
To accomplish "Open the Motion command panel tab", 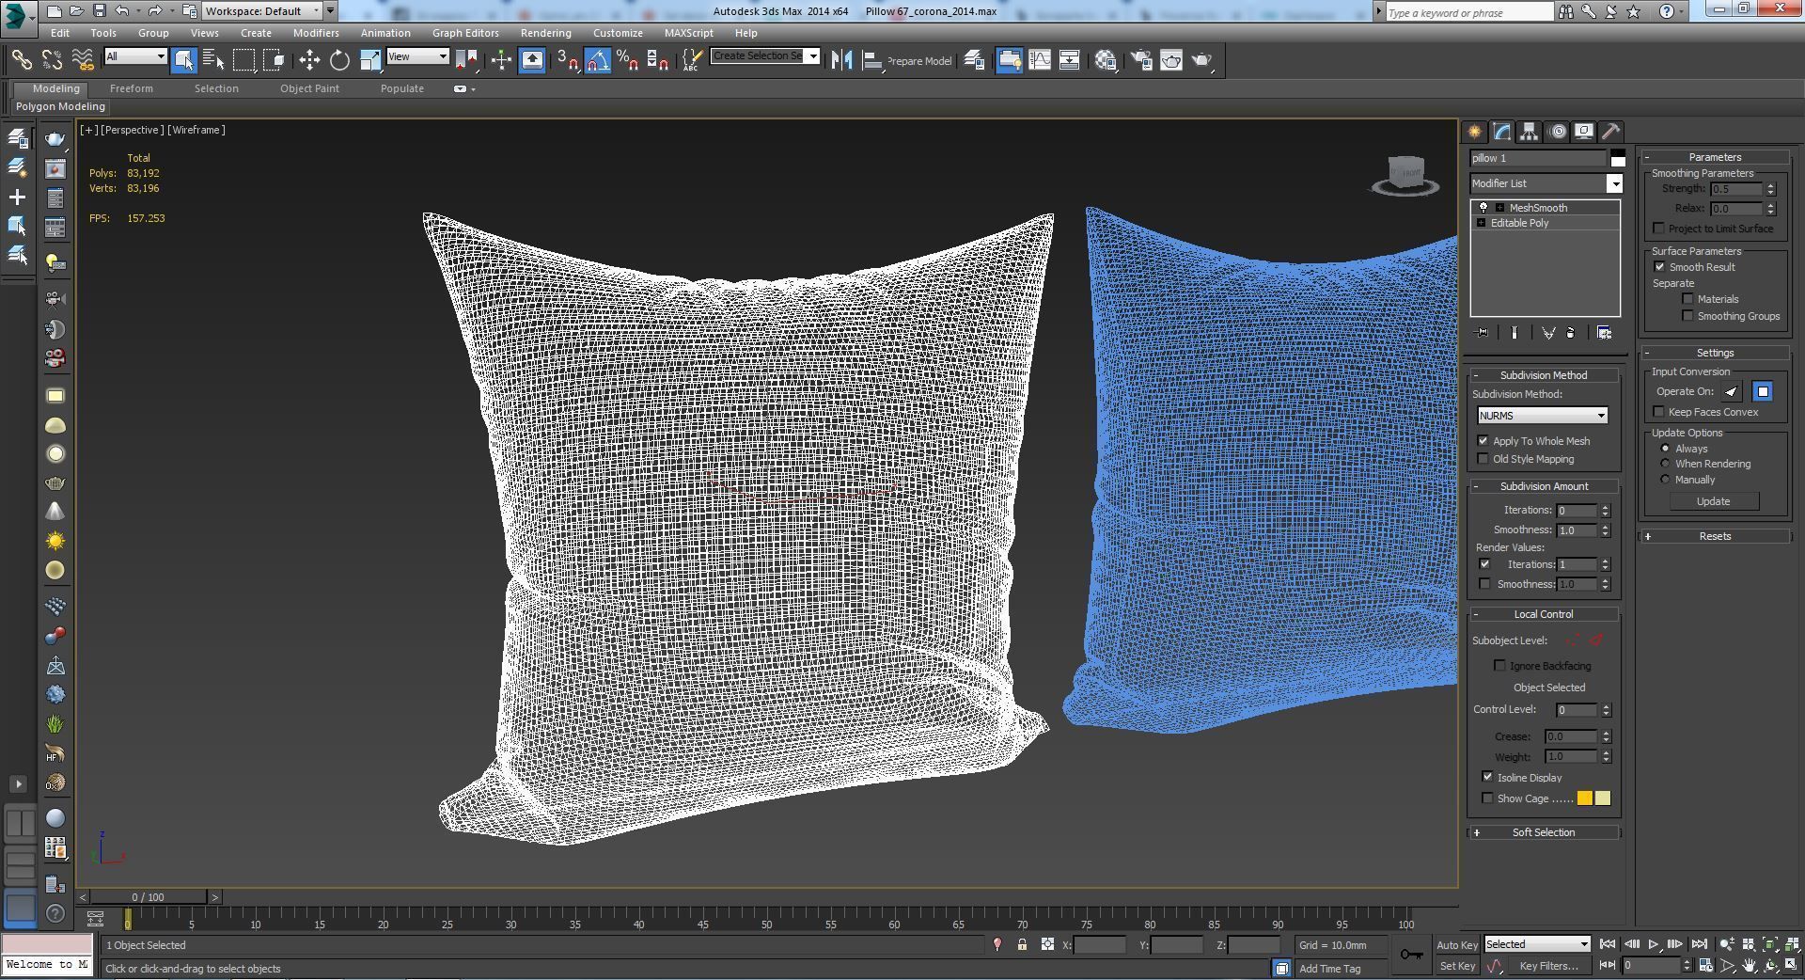I will tap(1558, 132).
